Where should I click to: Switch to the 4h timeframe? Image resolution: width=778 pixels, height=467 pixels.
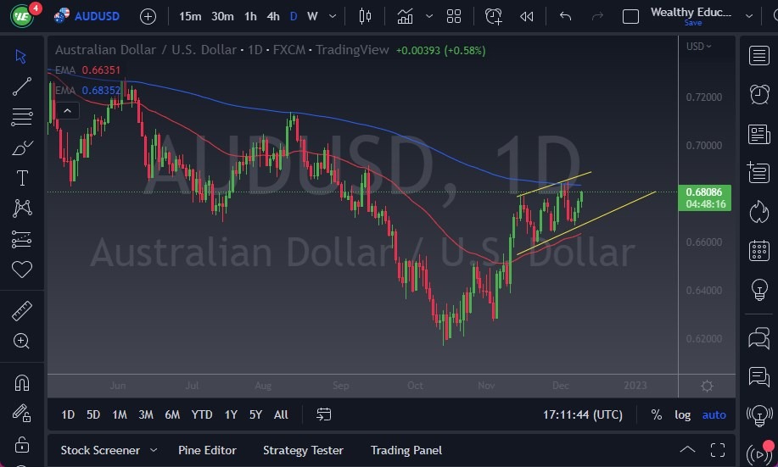click(x=273, y=16)
